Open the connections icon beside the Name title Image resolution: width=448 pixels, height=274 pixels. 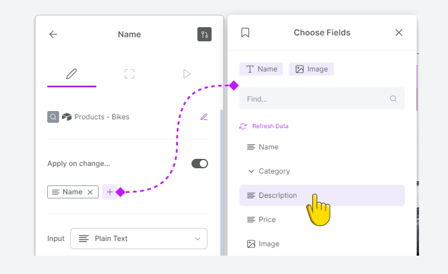[204, 34]
